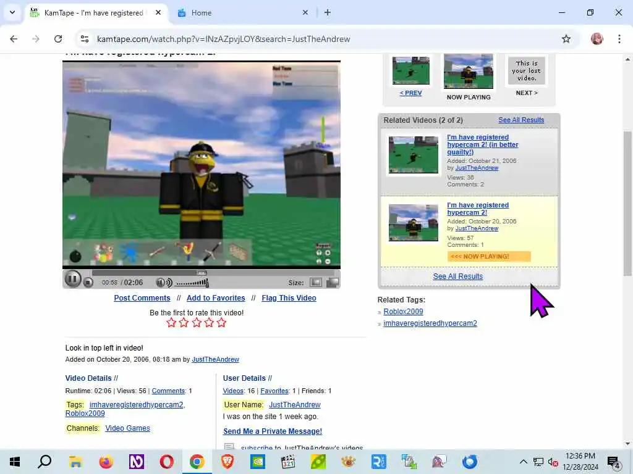
Task: Select the KamTape tab
Action: click(95, 12)
